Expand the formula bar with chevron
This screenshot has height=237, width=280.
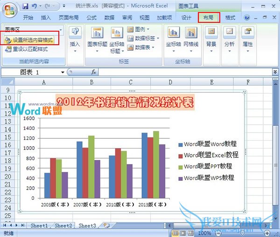point(275,72)
